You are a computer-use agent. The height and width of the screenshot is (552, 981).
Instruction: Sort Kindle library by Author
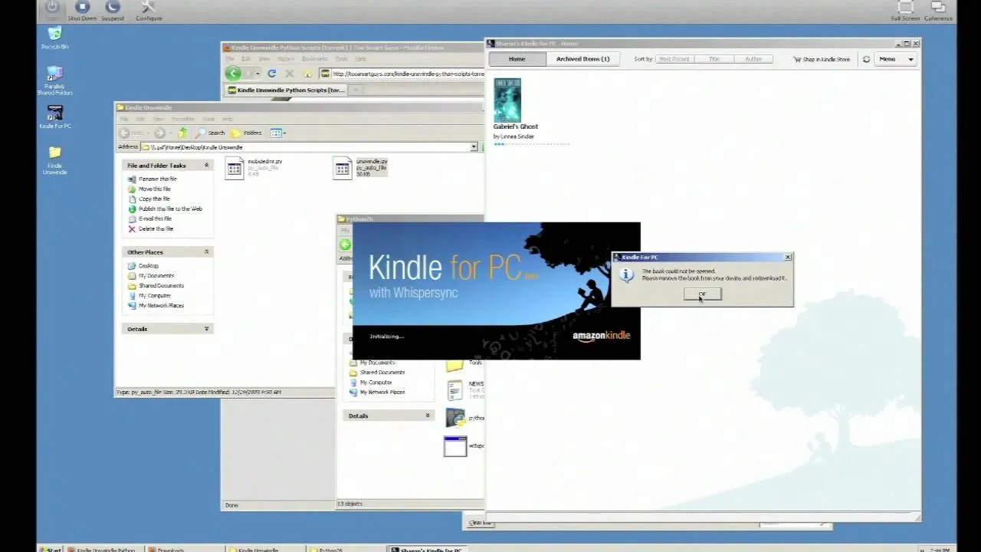point(753,59)
